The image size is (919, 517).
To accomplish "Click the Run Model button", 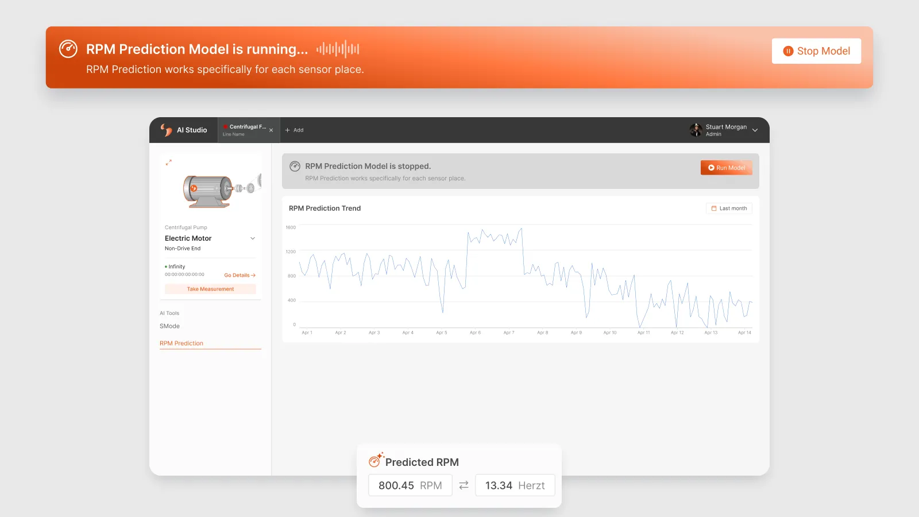I will tap(726, 168).
